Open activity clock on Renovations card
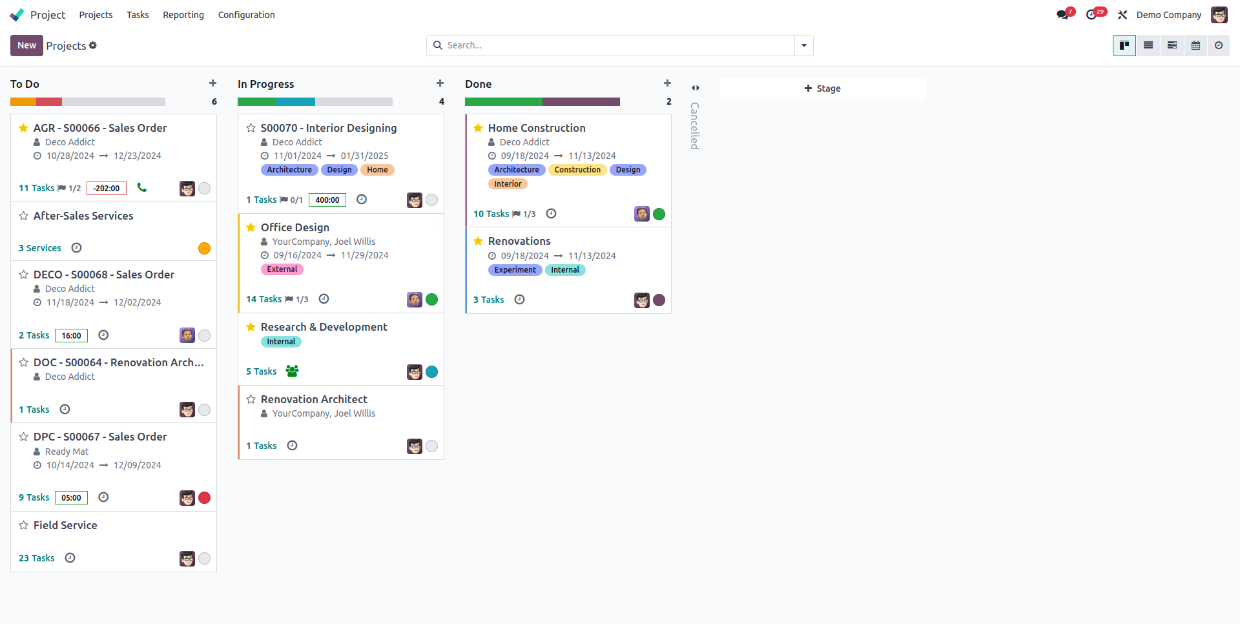 pyautogui.click(x=519, y=300)
